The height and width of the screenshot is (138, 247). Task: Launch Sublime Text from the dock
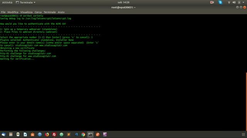(x=69, y=135)
